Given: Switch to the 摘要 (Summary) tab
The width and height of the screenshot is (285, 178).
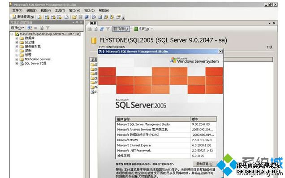Looking at the screenshot, I should pos(93,23).
